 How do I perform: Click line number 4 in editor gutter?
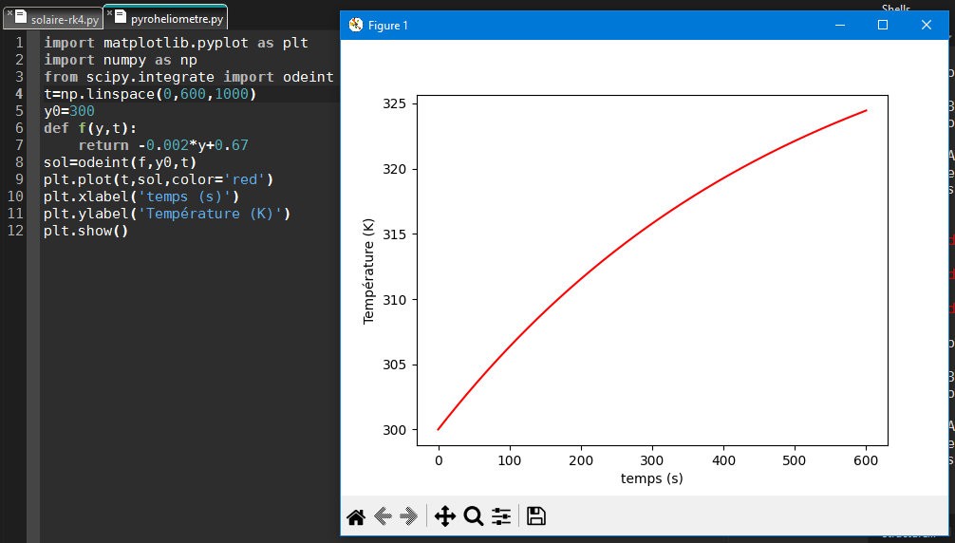pos(20,94)
